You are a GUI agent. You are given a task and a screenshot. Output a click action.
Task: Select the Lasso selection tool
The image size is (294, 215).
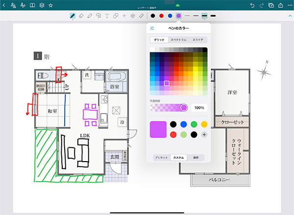[98, 16]
